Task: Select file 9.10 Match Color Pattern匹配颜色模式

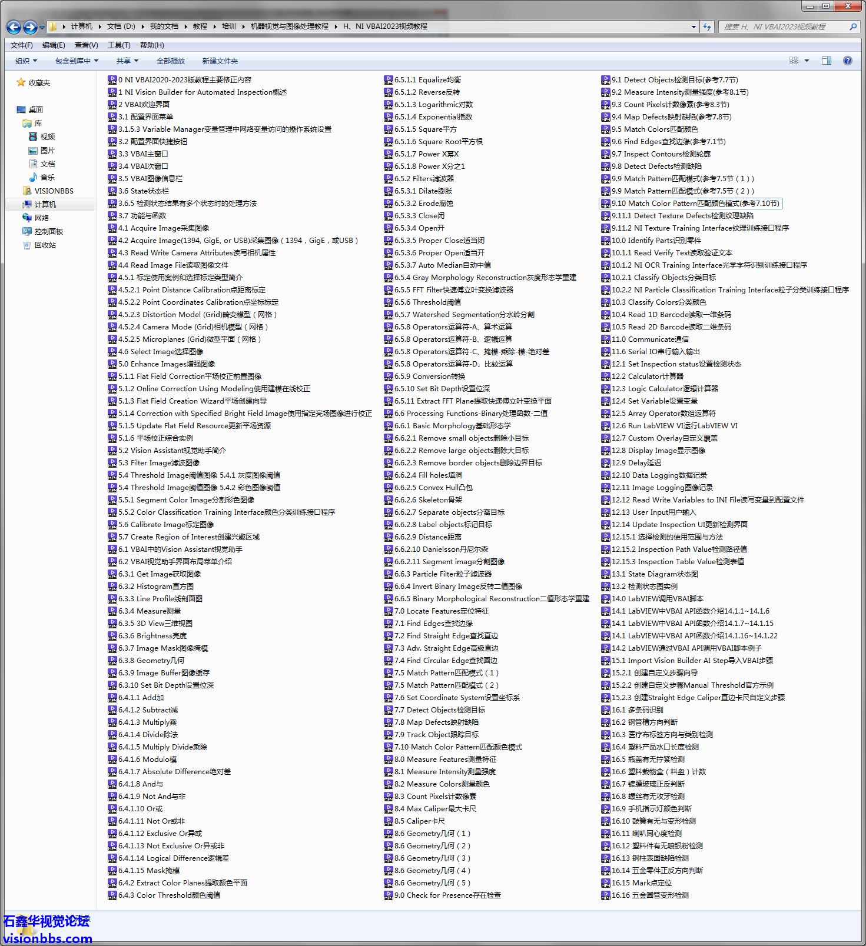Action: click(695, 204)
